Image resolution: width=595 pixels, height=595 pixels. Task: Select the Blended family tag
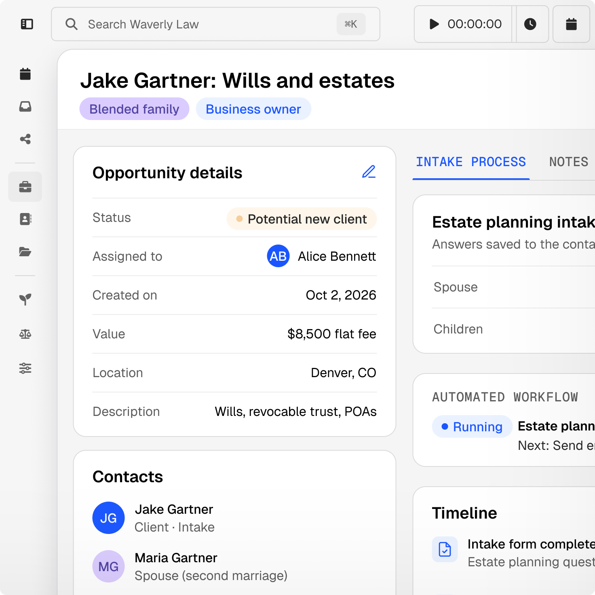coord(134,109)
